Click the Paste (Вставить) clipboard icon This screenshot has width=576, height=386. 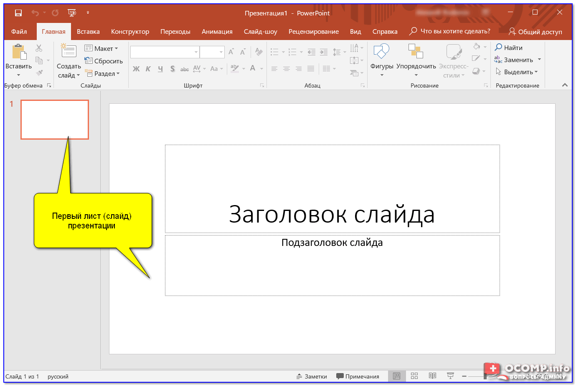[19, 52]
